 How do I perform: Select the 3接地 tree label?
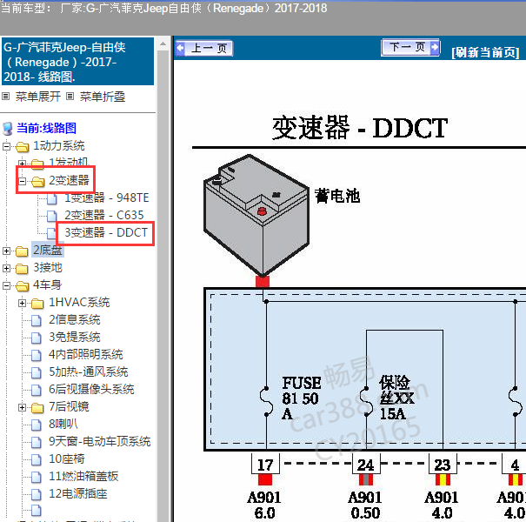(48, 268)
